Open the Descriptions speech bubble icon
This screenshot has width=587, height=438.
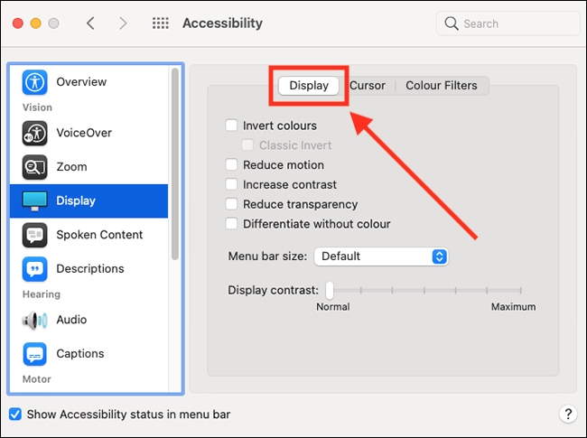point(34,268)
